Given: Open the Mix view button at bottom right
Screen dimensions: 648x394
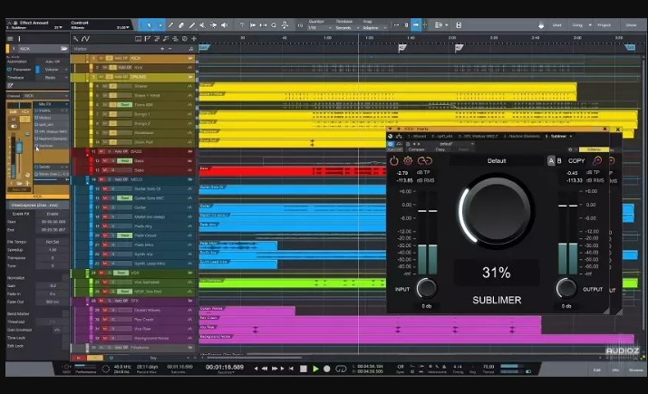Looking at the screenshot, I should coord(615,370).
